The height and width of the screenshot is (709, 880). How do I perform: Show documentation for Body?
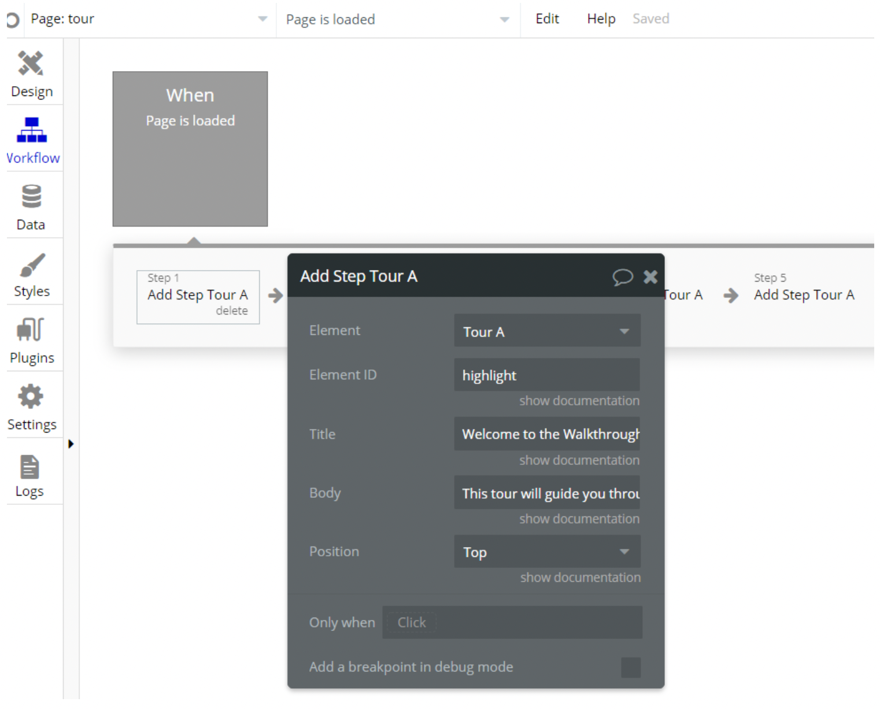579,519
